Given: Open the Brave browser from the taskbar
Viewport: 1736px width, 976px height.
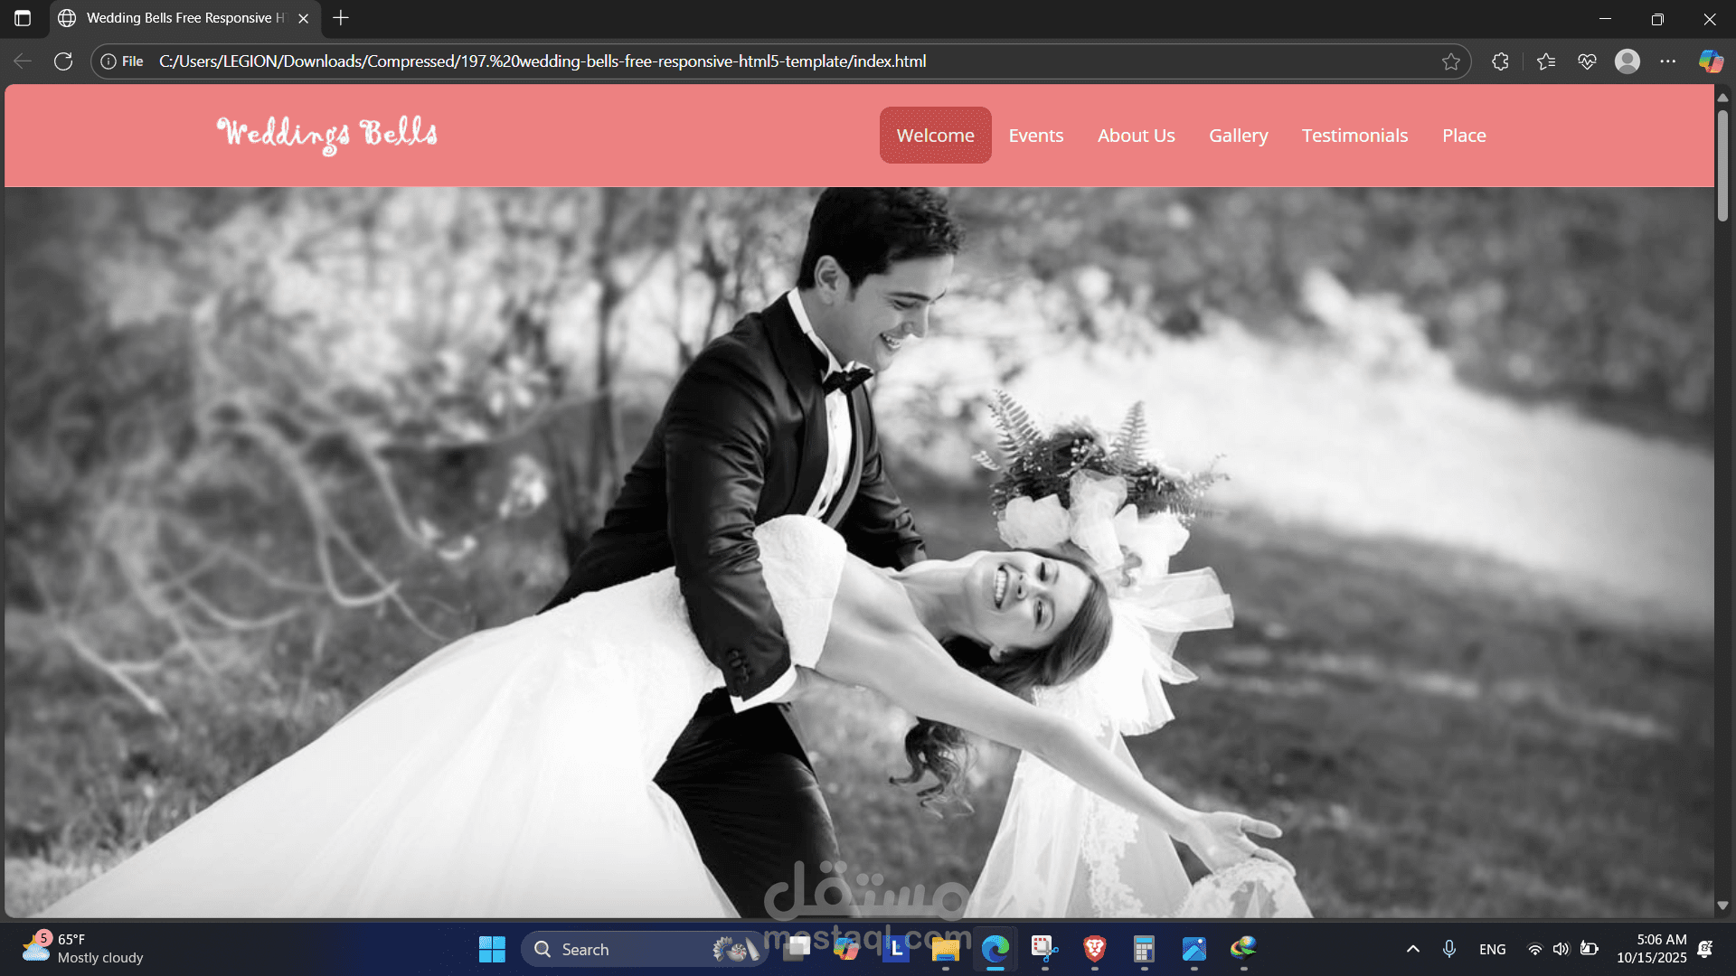Looking at the screenshot, I should [1094, 949].
